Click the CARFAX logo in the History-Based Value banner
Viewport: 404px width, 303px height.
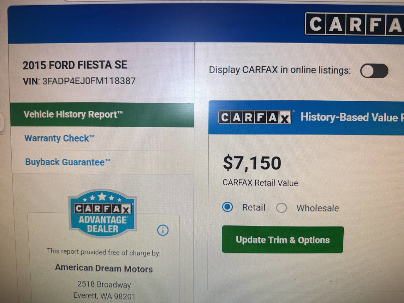[254, 117]
